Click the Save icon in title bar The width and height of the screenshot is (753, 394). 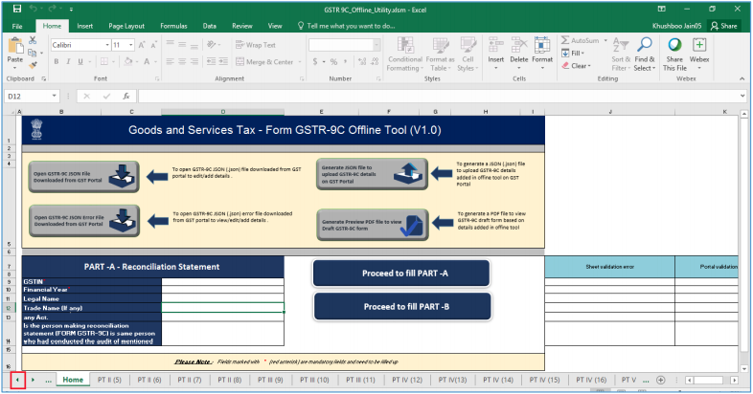[17, 9]
